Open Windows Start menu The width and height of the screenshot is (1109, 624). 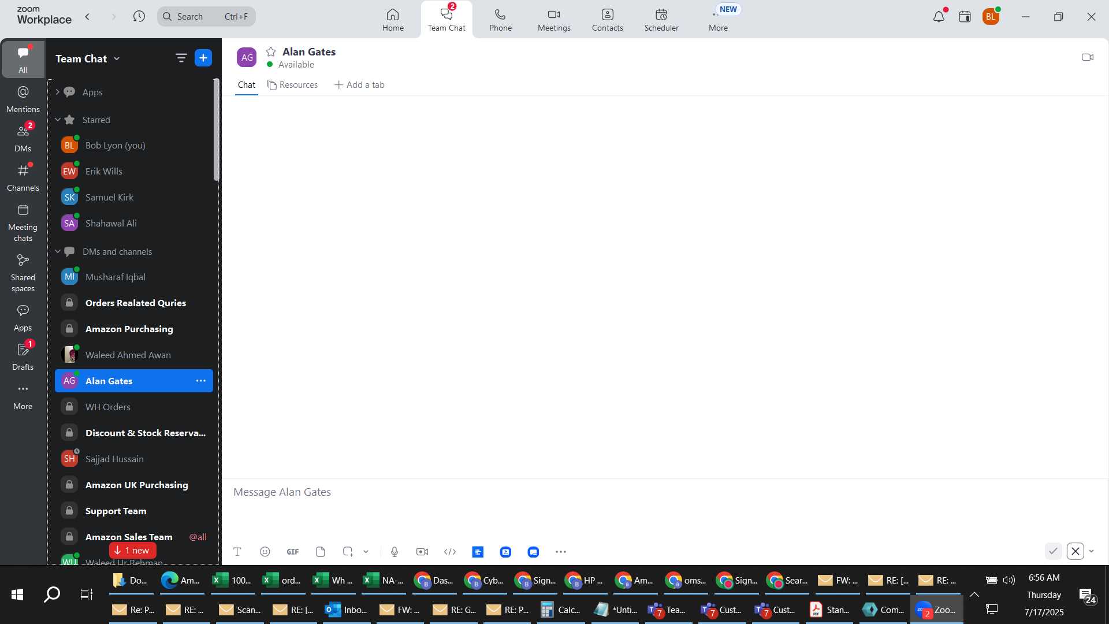(x=17, y=594)
